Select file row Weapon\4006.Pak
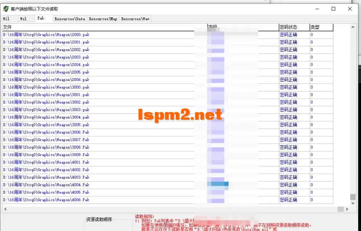The width and height of the screenshot is (361, 231). pyautogui.click(x=167, y=200)
